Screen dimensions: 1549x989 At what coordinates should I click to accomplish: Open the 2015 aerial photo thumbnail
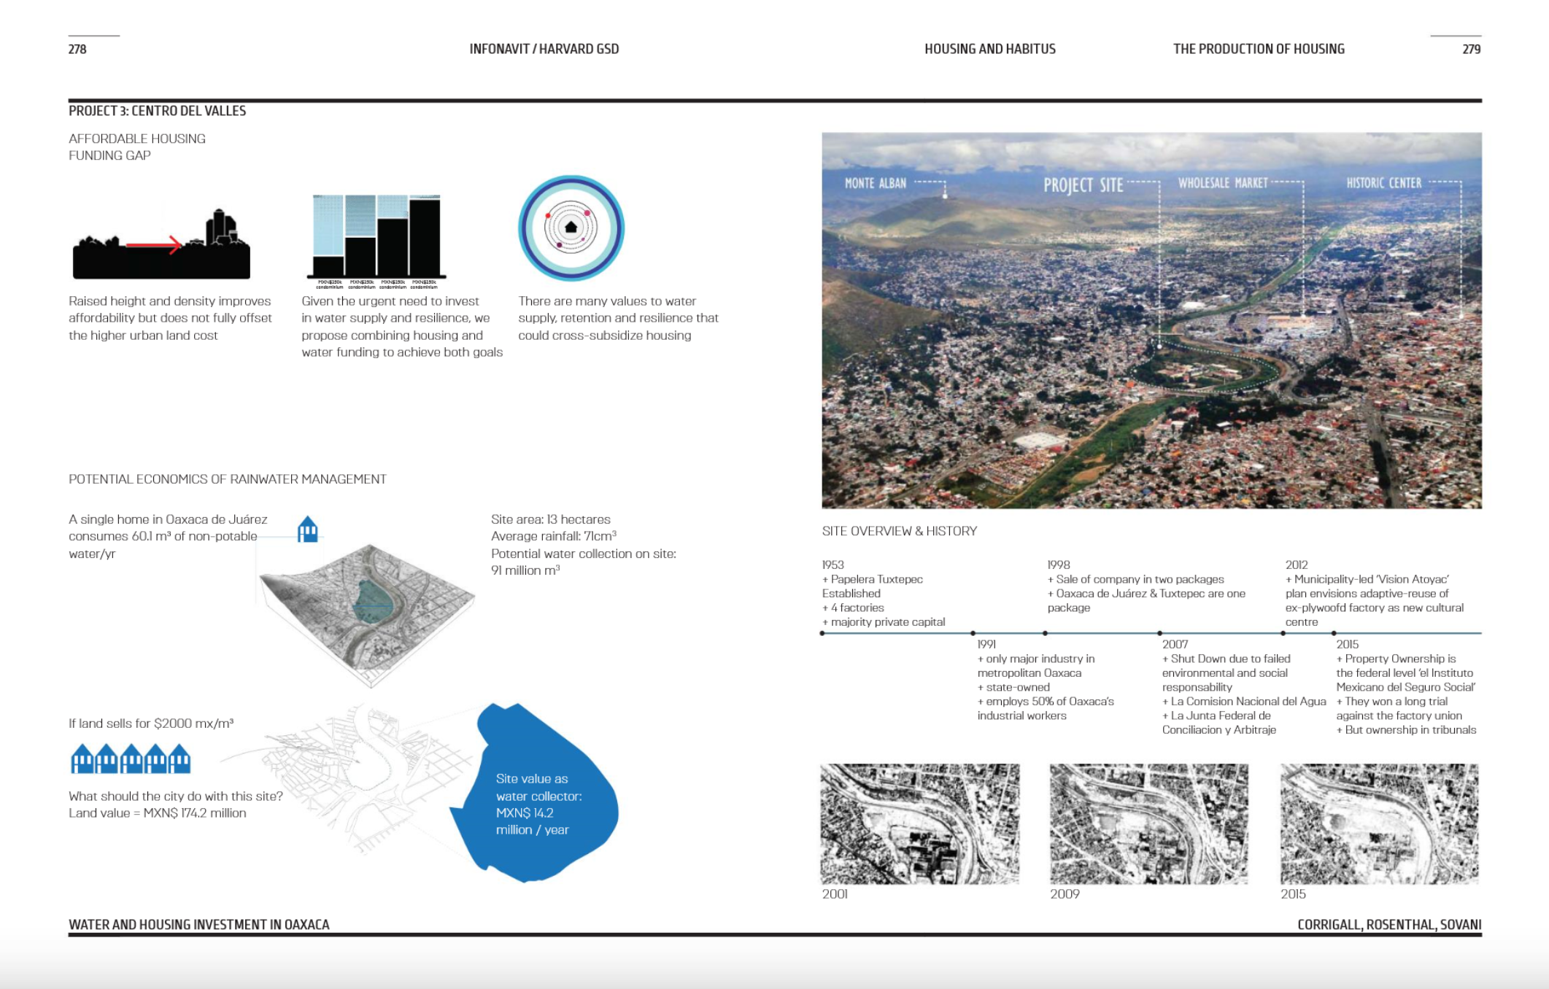coord(1379,824)
